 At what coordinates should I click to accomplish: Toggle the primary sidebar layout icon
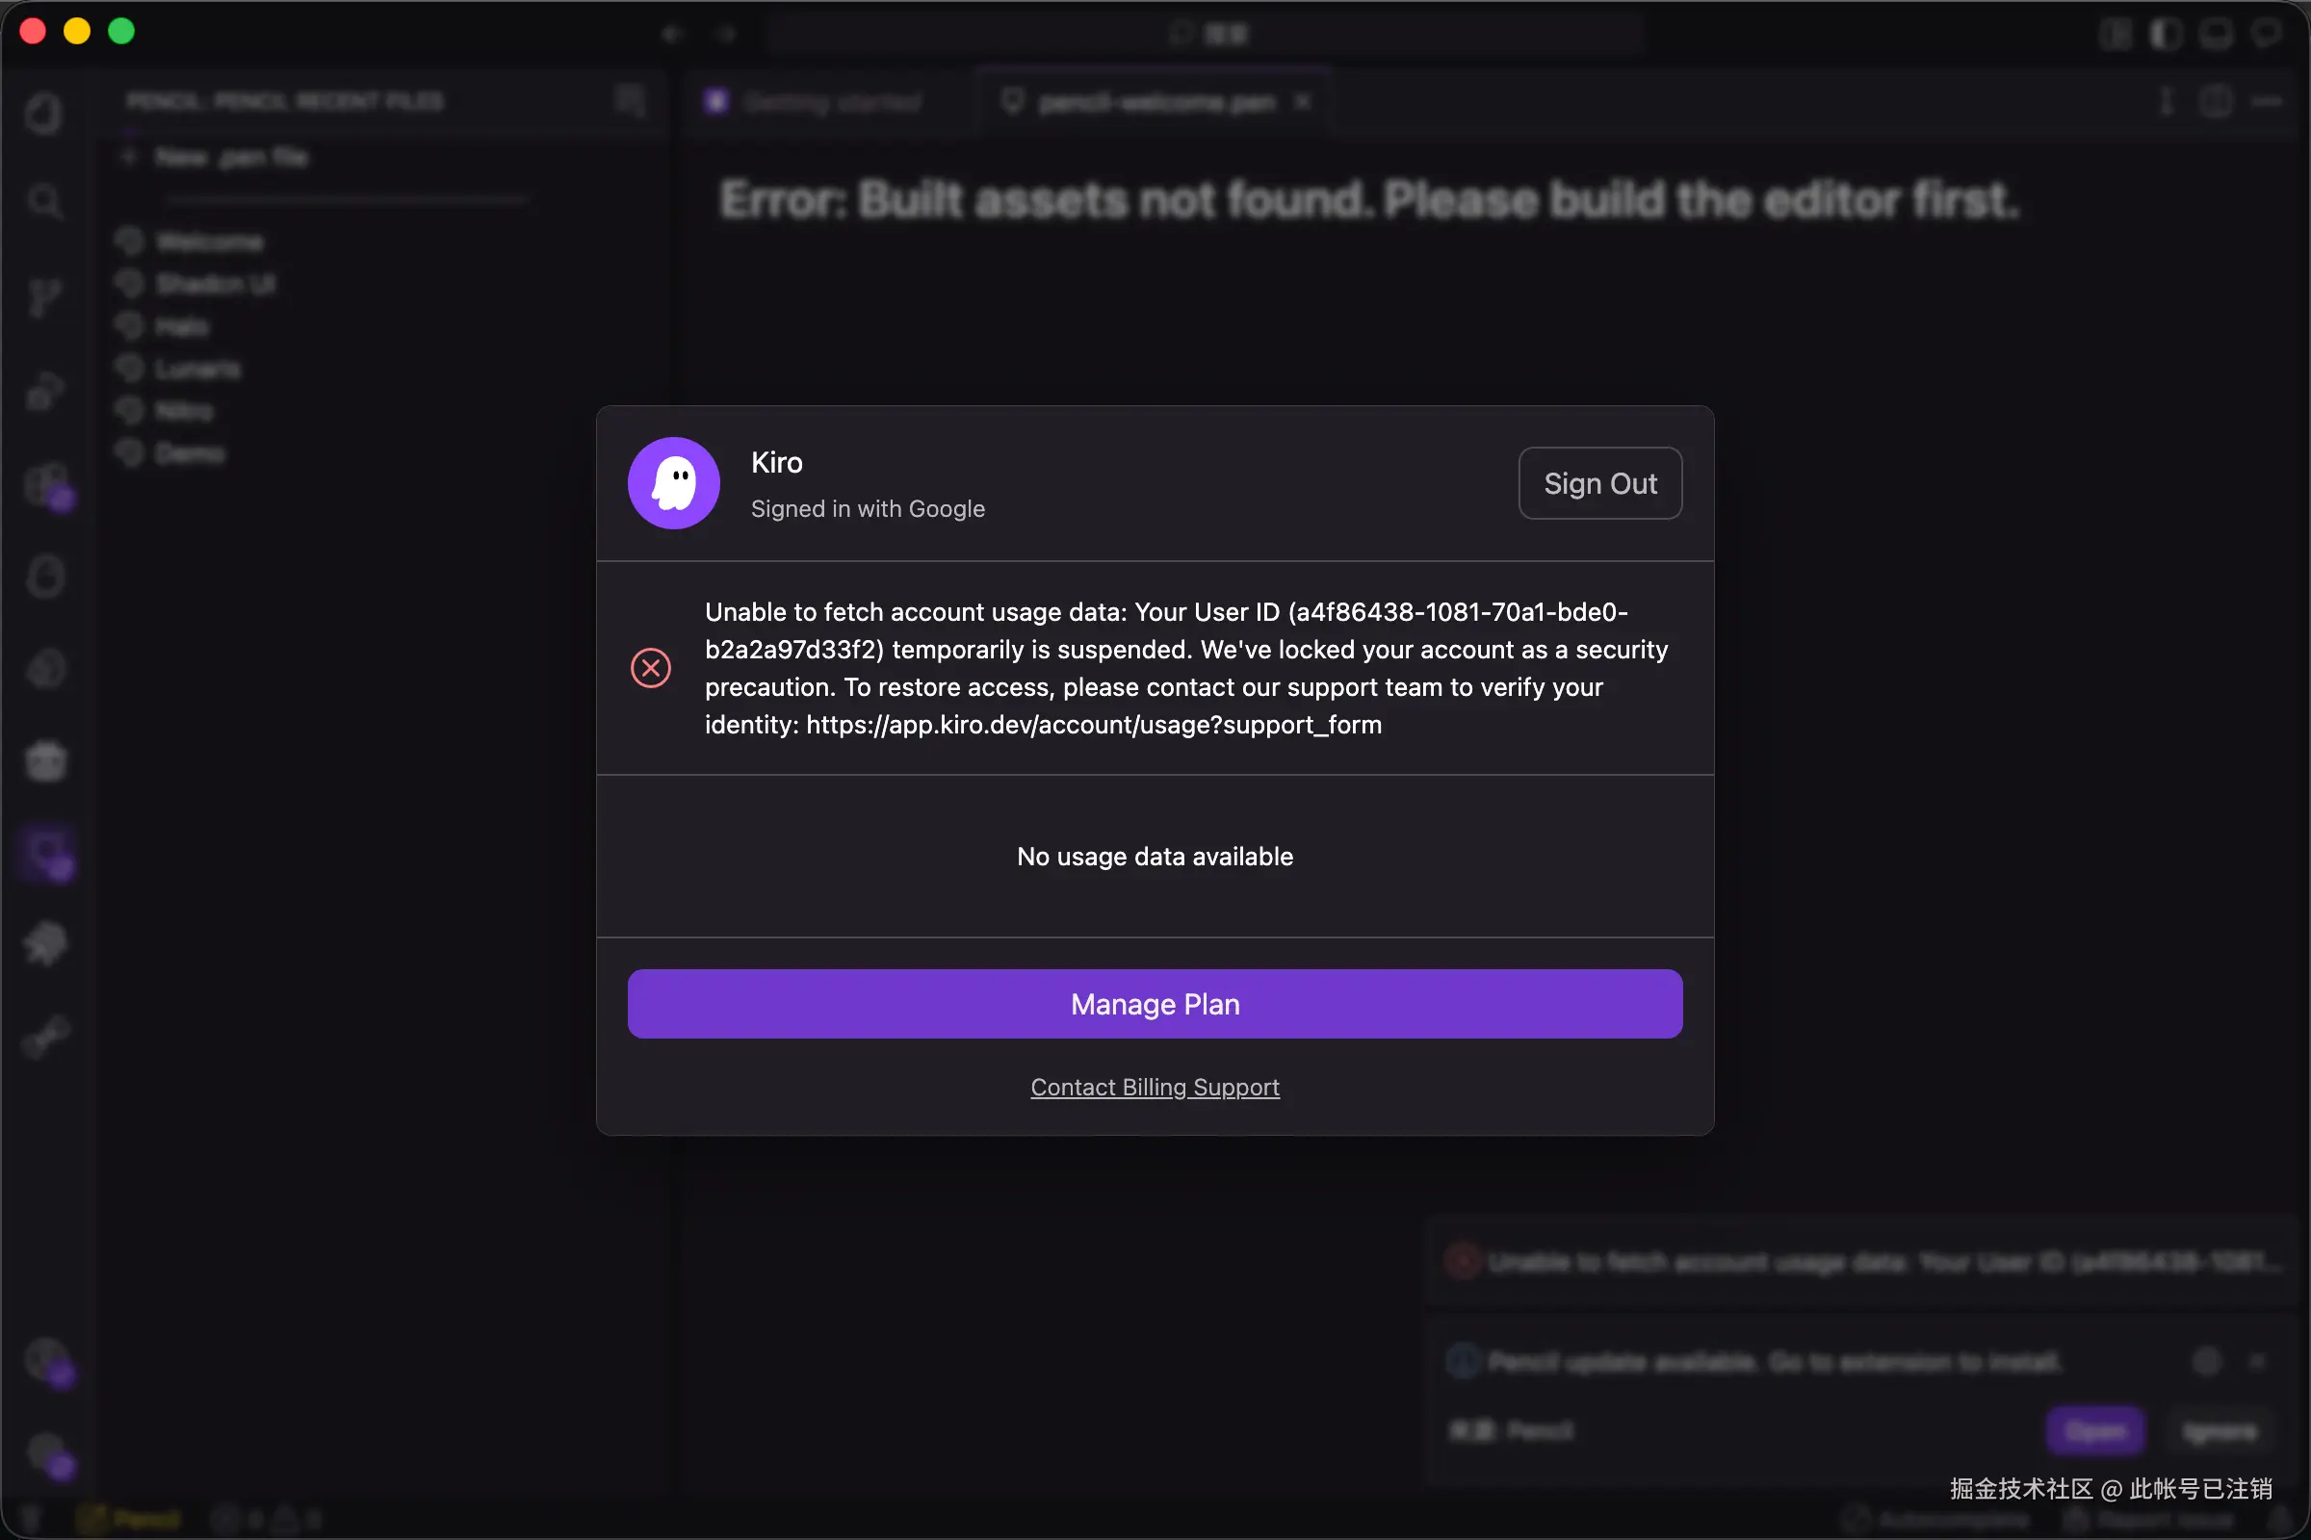click(x=2166, y=34)
